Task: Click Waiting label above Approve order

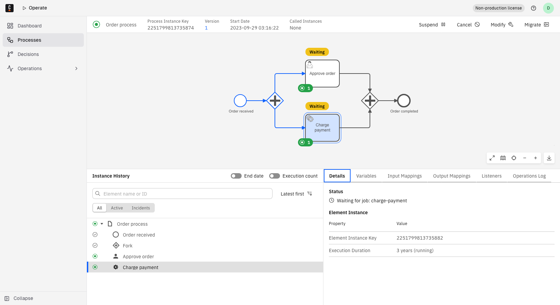Action: pyautogui.click(x=317, y=52)
